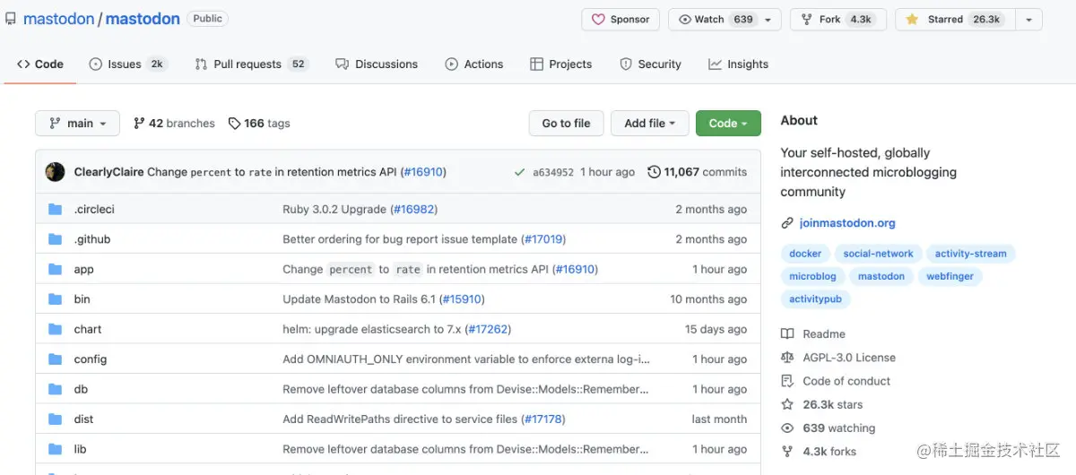The width and height of the screenshot is (1076, 475).
Task: Click the Sponsor button
Action: [620, 20]
